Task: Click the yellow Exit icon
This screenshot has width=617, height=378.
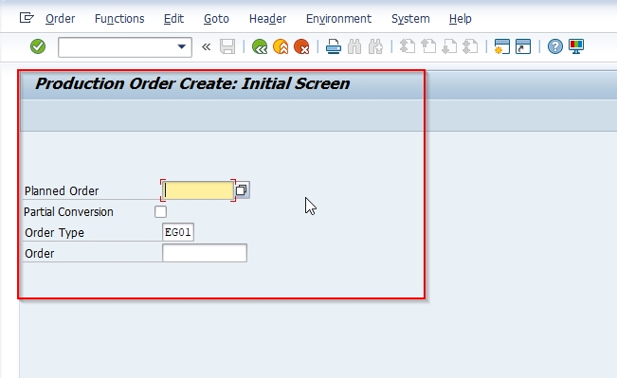Action: point(281,46)
